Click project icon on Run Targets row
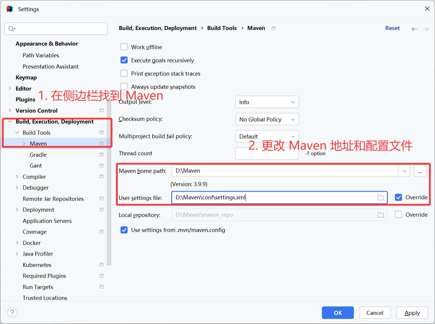This screenshot has height=324, width=435. pos(101,287)
